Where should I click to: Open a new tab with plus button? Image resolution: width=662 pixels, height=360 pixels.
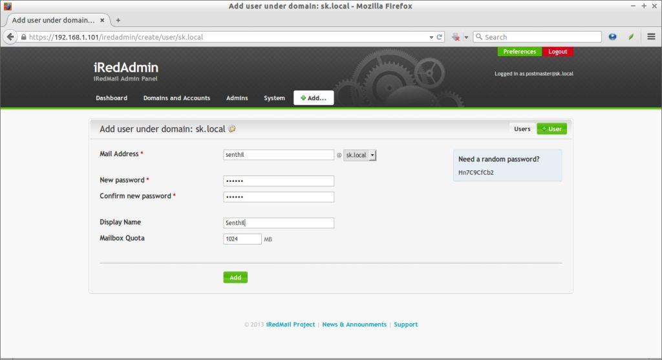click(118, 20)
